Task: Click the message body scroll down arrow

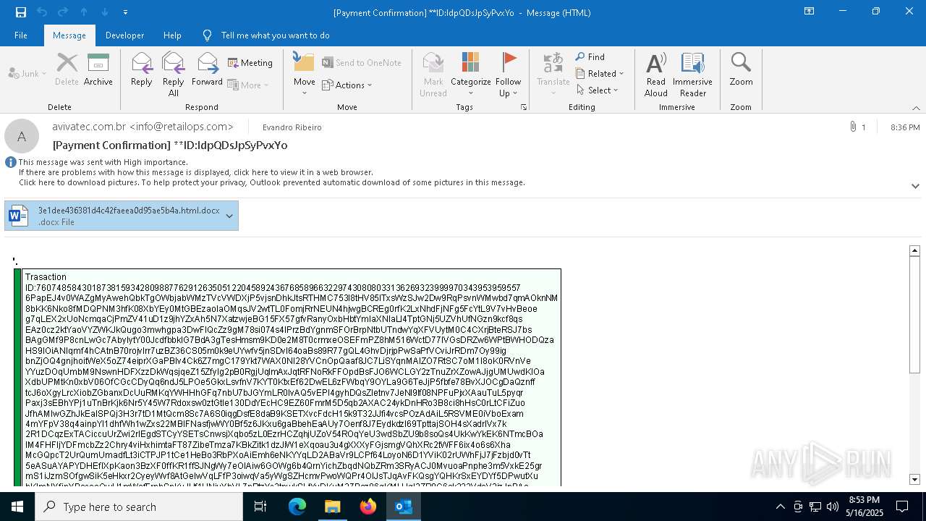Action: point(914,479)
